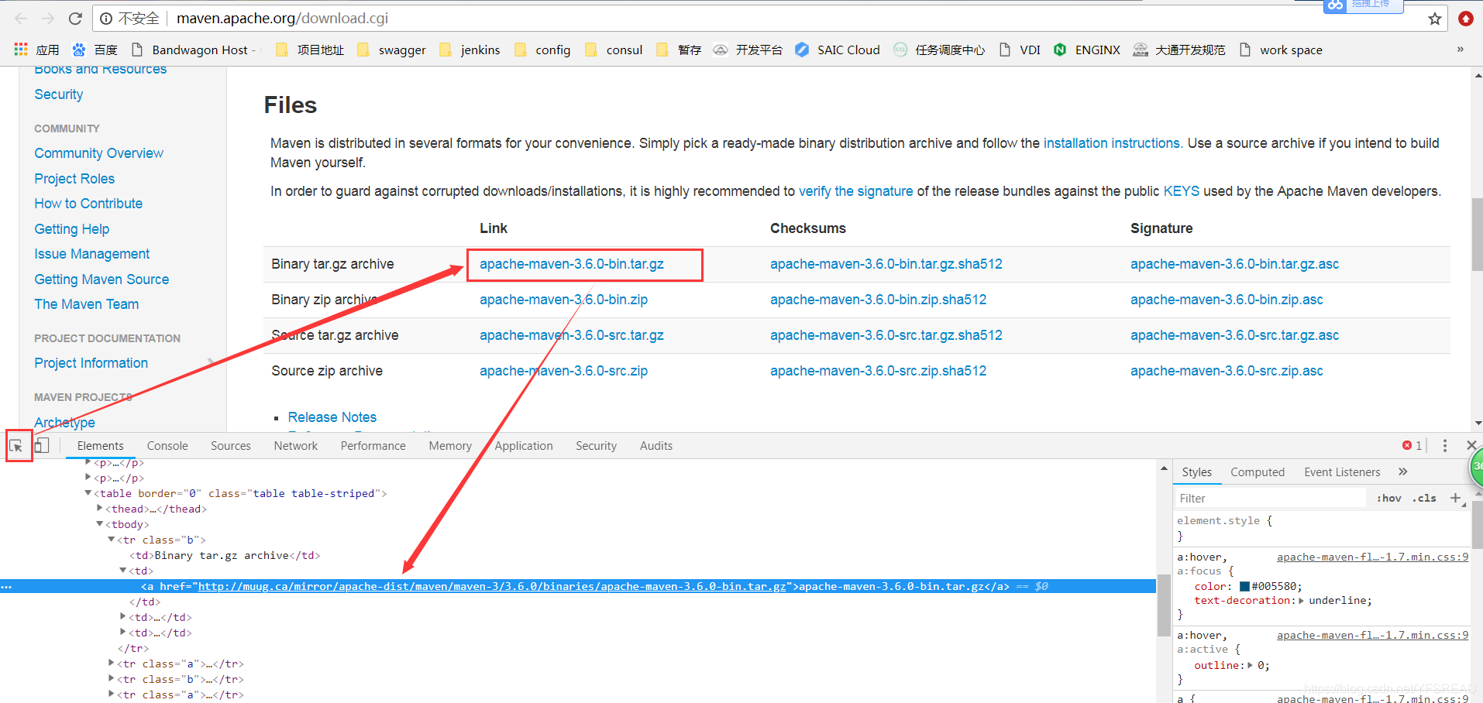Switch to the Sources tab

231,446
